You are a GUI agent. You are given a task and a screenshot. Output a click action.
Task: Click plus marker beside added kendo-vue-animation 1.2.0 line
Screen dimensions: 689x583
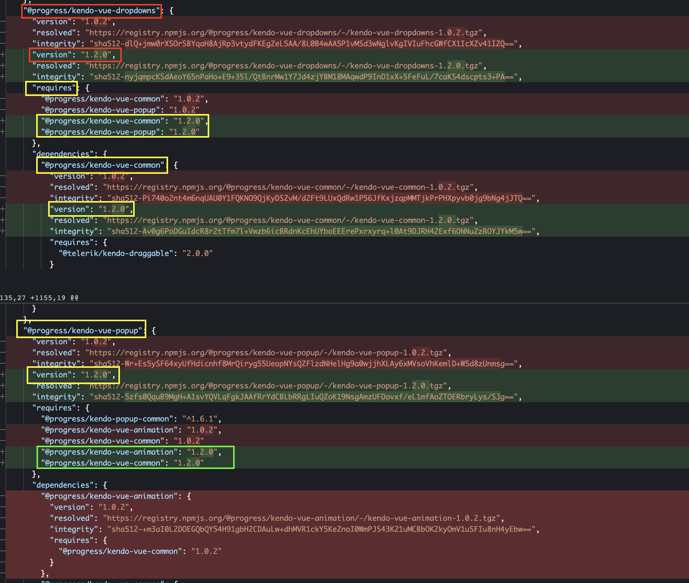[3, 452]
